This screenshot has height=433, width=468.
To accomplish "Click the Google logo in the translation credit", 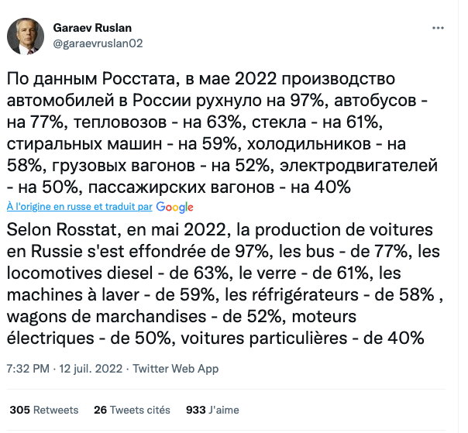I will point(174,207).
